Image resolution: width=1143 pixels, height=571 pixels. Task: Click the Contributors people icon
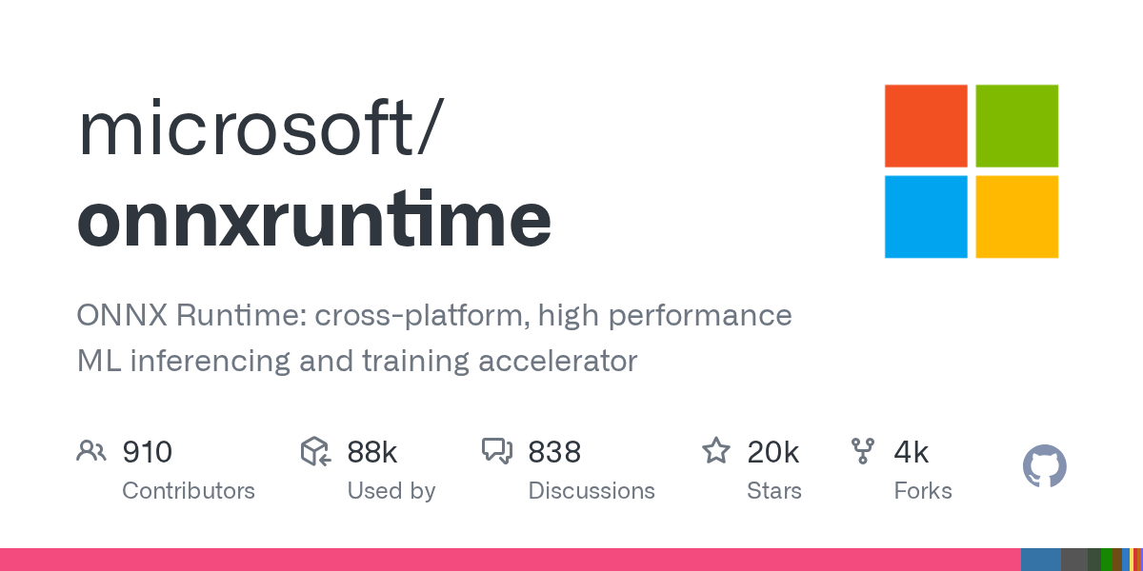pos(91,451)
